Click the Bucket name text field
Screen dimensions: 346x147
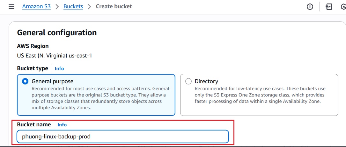(x=123, y=137)
